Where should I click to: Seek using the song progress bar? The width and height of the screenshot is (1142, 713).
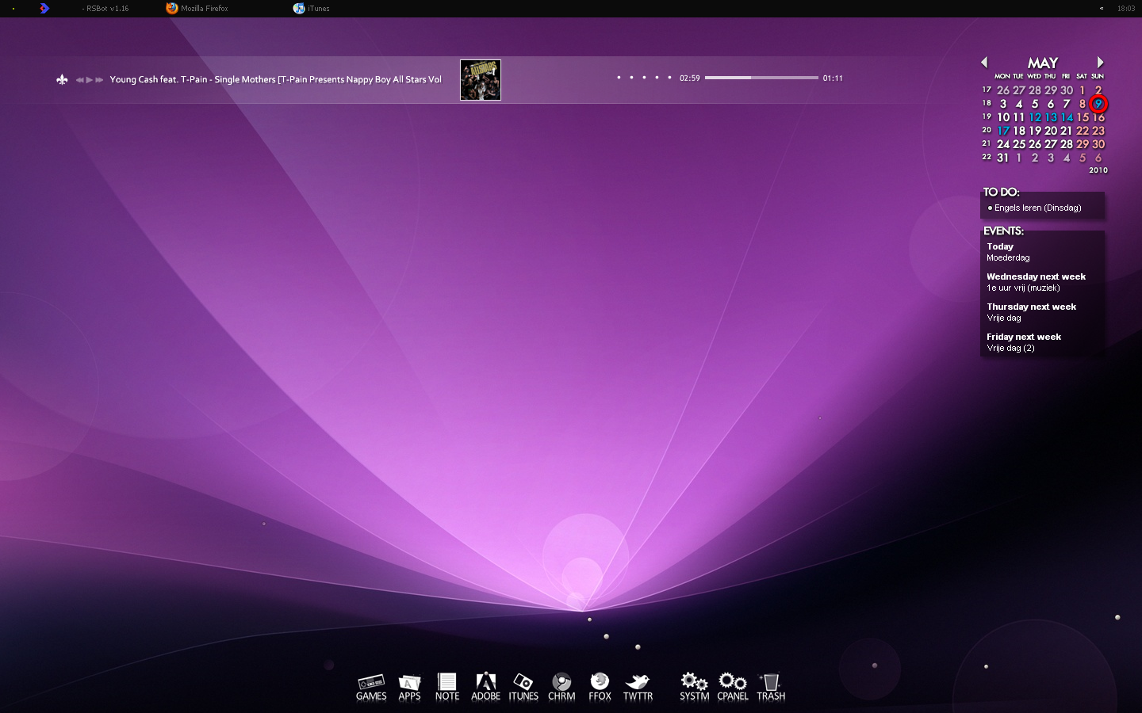[761, 78]
